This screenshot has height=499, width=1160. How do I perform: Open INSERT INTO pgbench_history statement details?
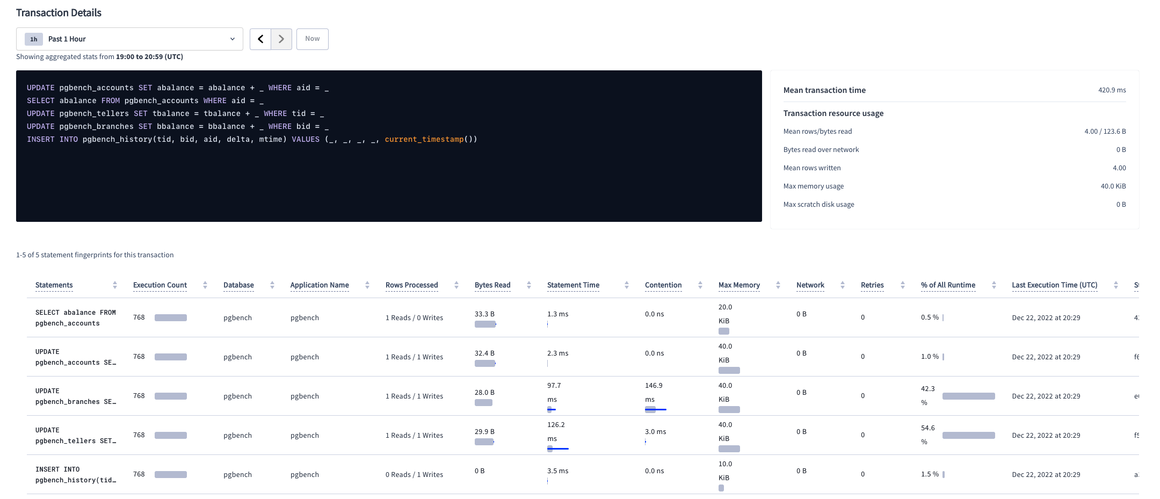point(76,475)
